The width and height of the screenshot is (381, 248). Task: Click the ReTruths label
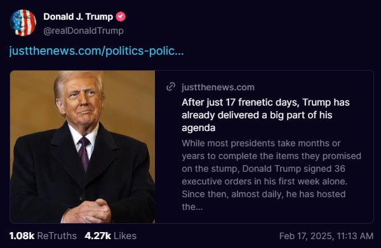pos(57,236)
